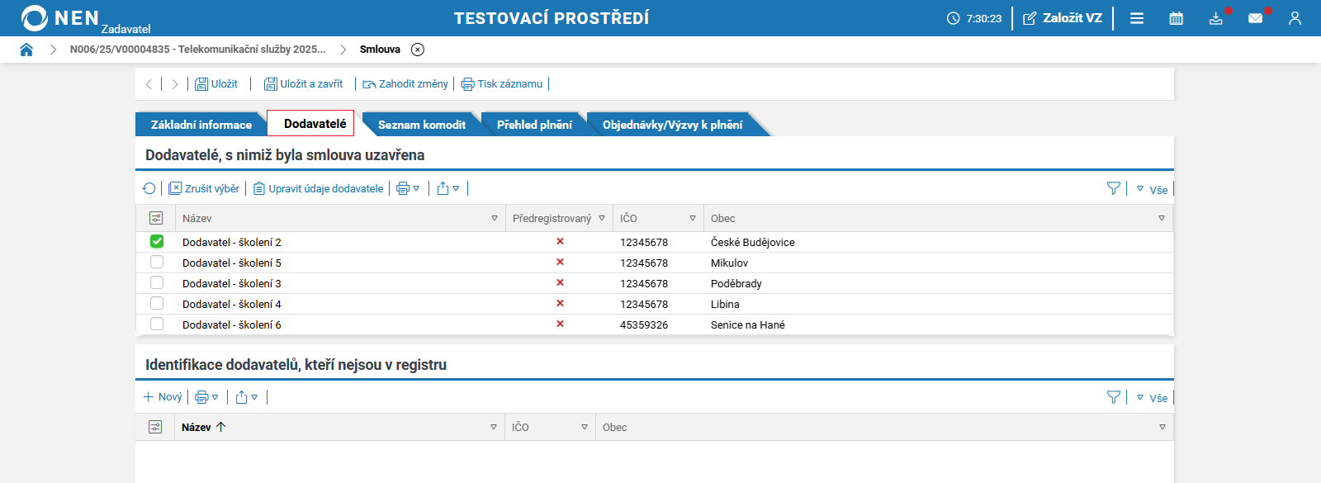Open the hamburger menu icon
The image size is (1321, 483).
(1137, 18)
